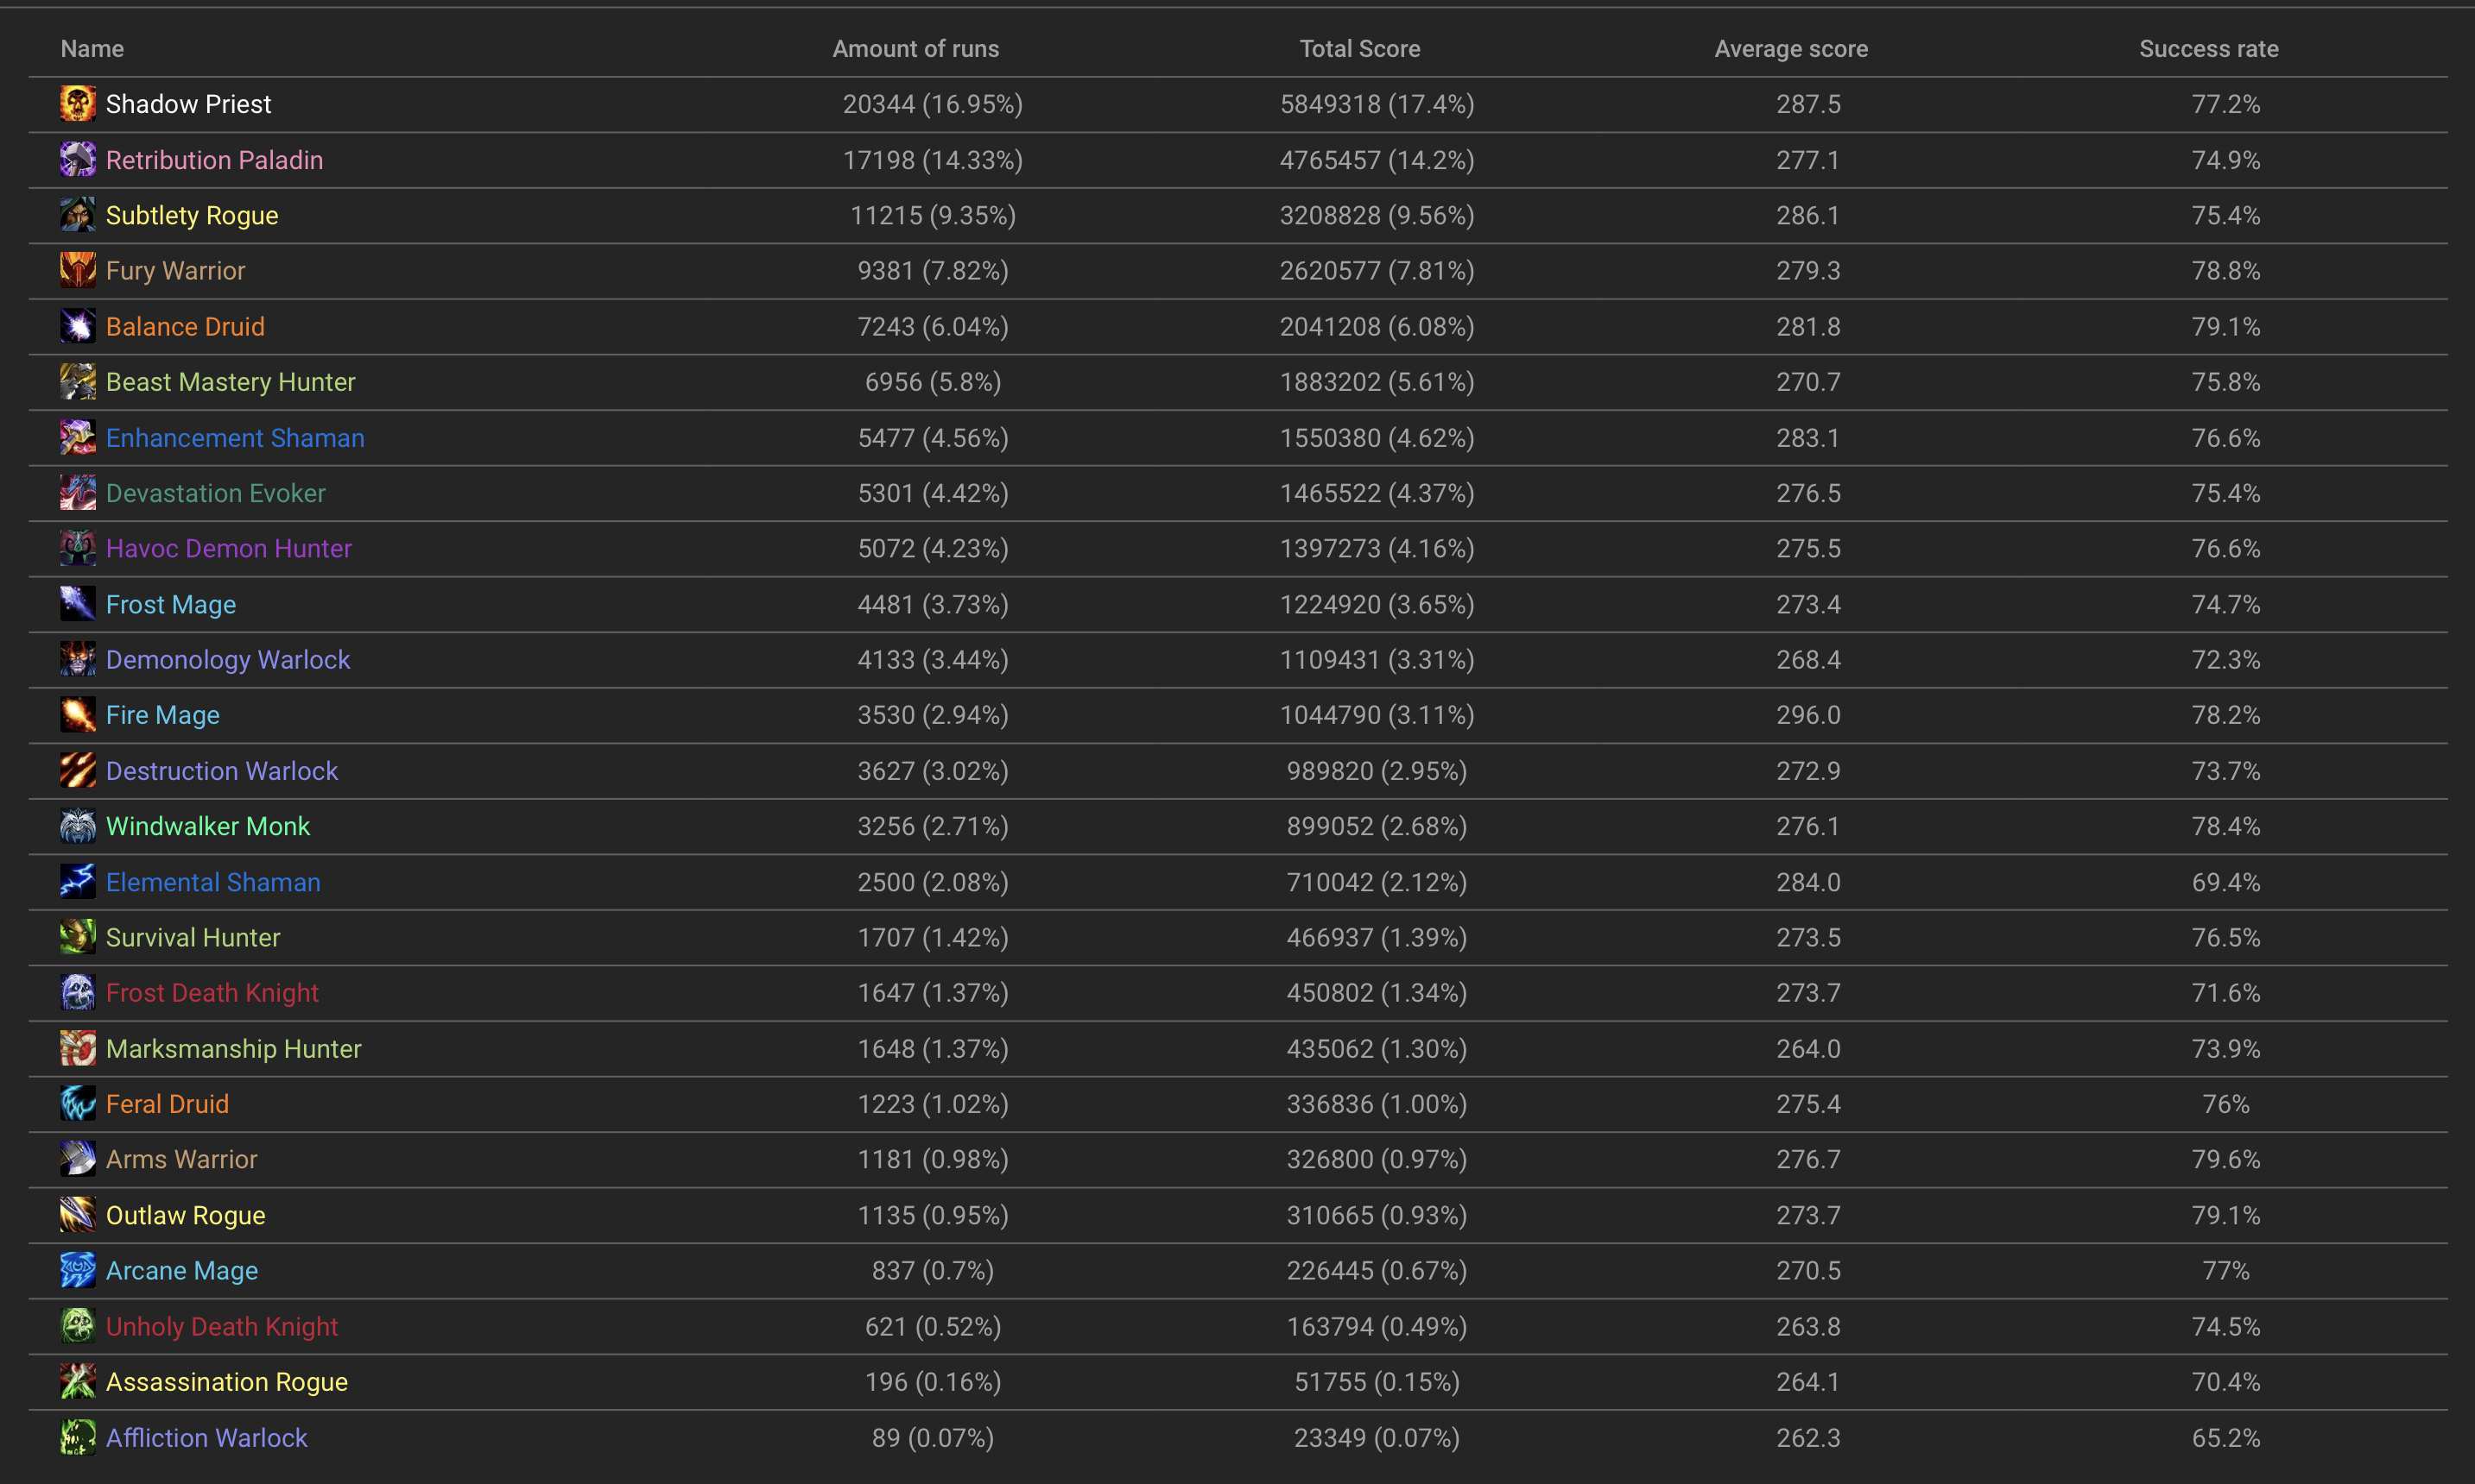Click the Arcane Mage spec icon
This screenshot has height=1484, width=2475.
click(77, 1270)
